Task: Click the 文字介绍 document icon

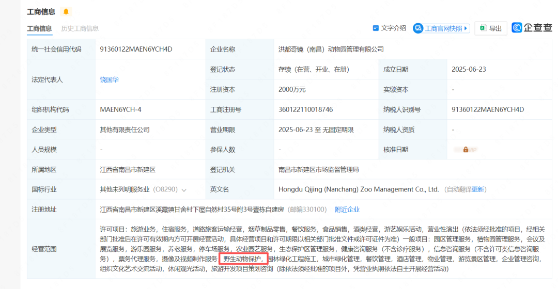Action: point(376,28)
